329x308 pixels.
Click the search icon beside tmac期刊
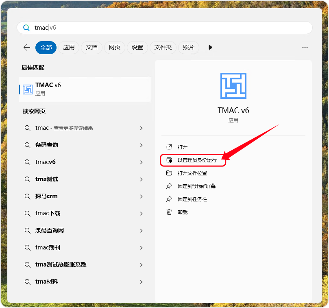(x=28, y=248)
